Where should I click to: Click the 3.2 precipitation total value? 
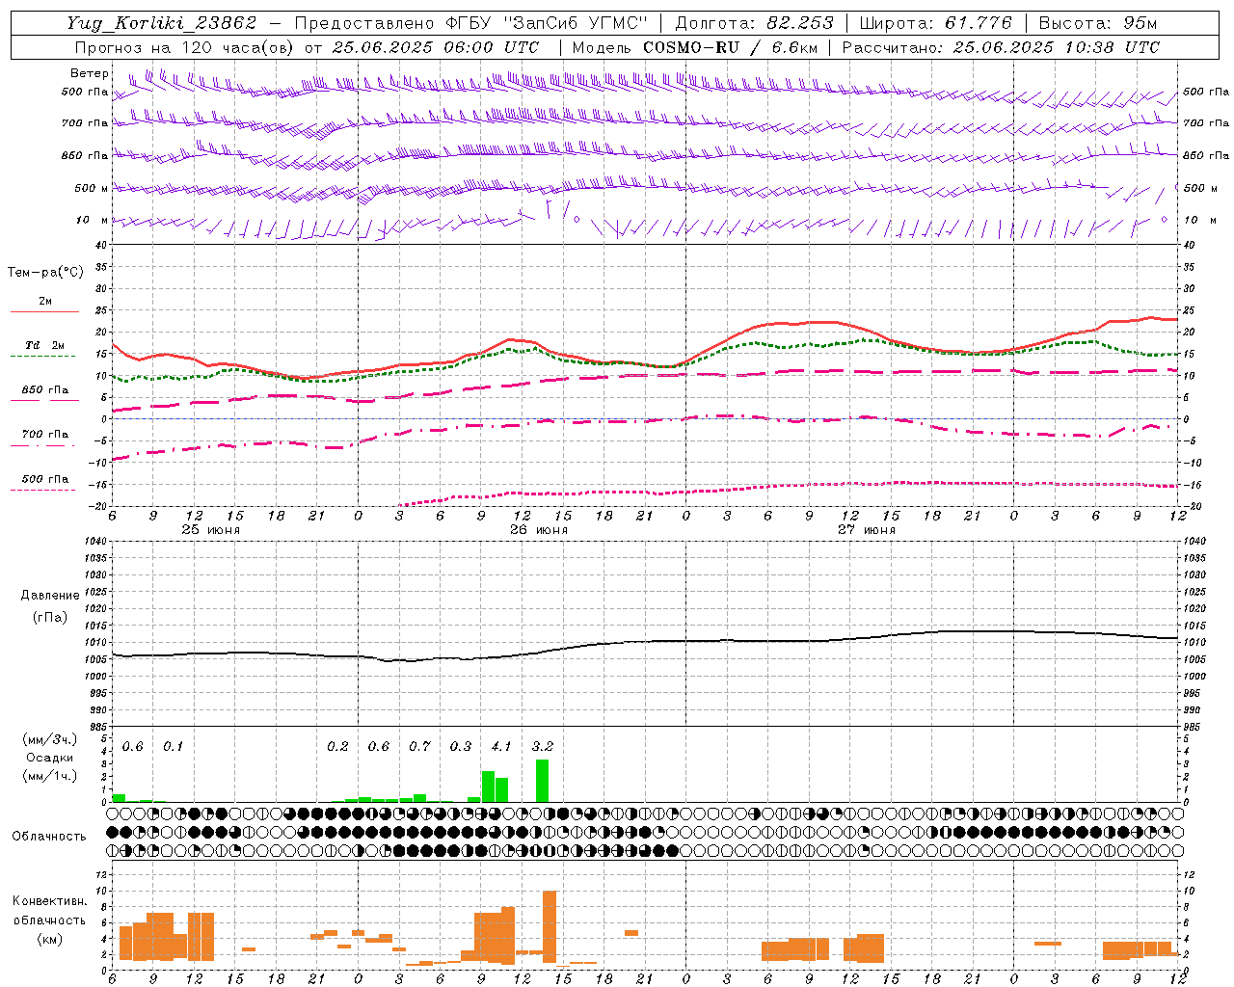(x=543, y=747)
